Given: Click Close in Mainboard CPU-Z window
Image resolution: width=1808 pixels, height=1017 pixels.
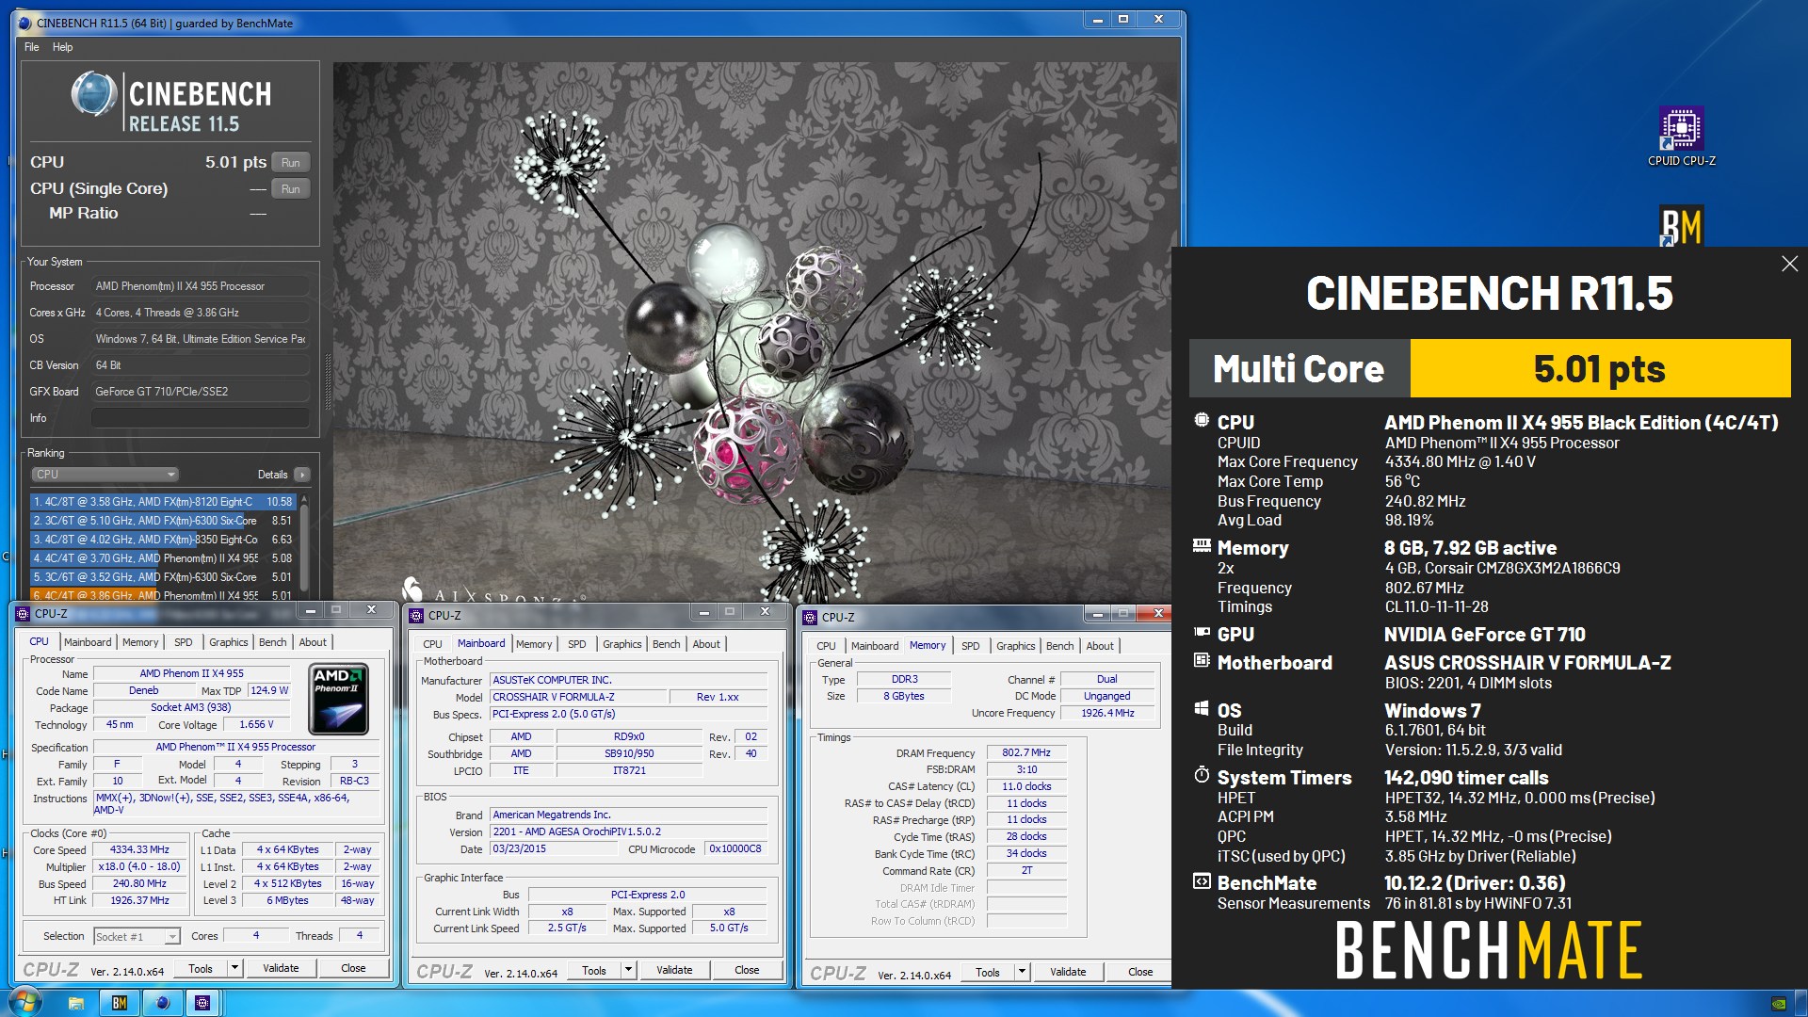Looking at the screenshot, I should [747, 970].
